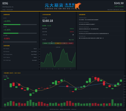Click the MA20 legend entry on candlestick chart
The height and width of the screenshot is (111, 126).
pyautogui.click(x=6, y=77)
